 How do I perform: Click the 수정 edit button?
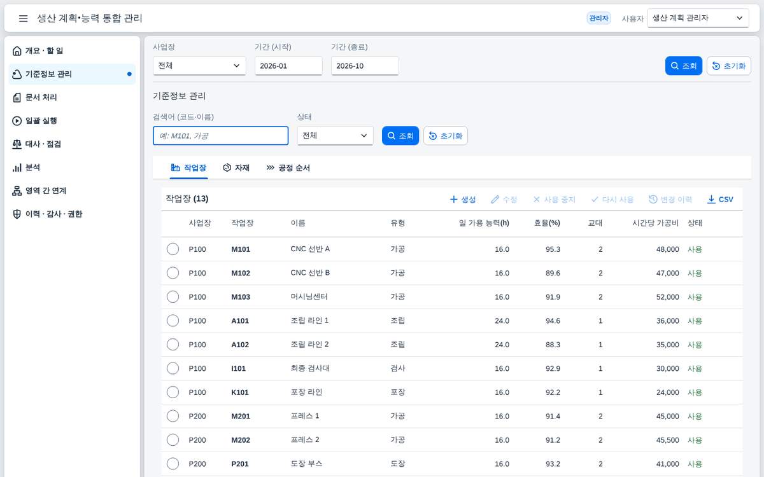point(504,200)
